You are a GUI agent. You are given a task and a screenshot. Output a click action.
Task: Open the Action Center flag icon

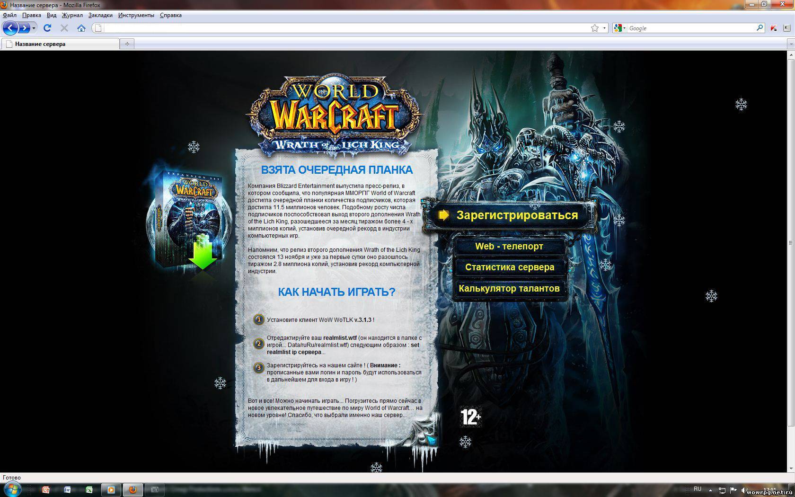tap(734, 490)
